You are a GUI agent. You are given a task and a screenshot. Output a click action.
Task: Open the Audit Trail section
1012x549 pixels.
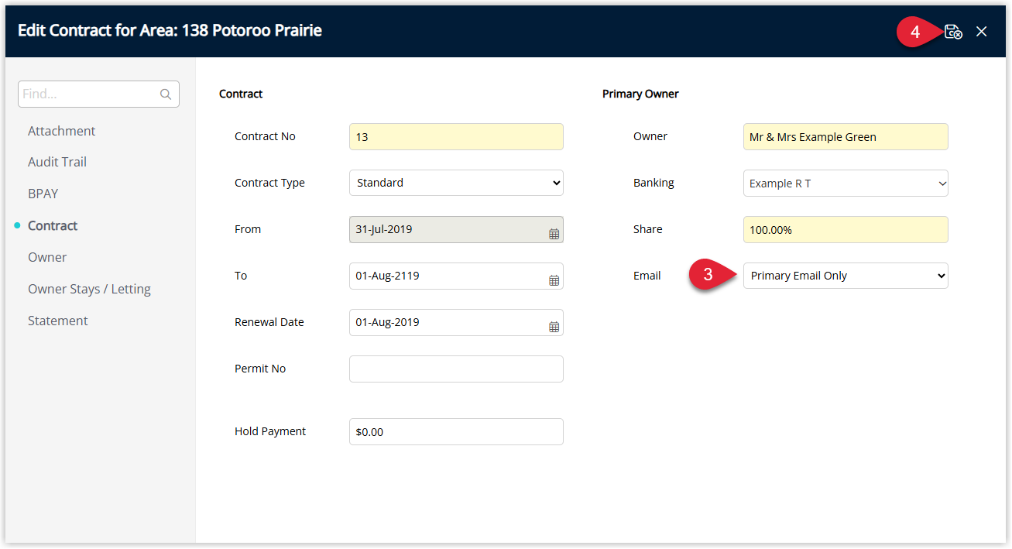pyautogui.click(x=57, y=162)
